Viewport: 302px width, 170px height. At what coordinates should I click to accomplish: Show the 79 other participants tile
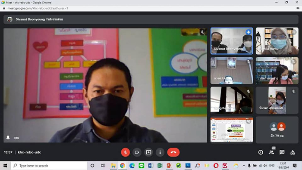pos(277,130)
